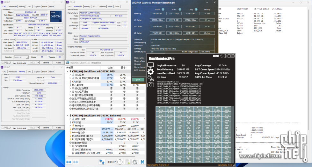Screen dimensions: 312x167
Task: Click the HWiNFO64 title bar icon
Action: coord(68,63)
